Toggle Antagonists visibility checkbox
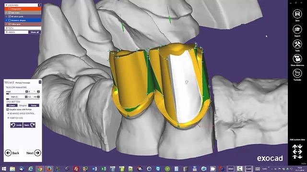The image size is (307, 172). (x=10, y=9)
